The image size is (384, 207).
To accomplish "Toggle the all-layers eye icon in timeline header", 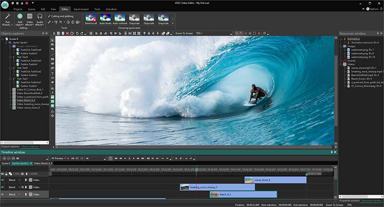I will tap(2, 174).
